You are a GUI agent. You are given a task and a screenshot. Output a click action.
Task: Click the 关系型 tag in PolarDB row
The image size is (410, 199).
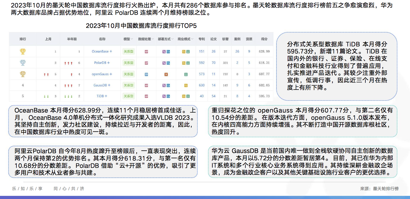coord(129,63)
